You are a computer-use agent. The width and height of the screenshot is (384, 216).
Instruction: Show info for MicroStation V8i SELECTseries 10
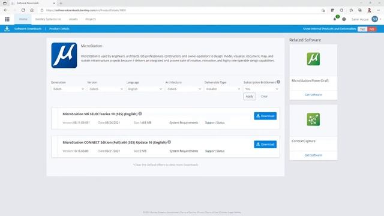tap(140, 113)
